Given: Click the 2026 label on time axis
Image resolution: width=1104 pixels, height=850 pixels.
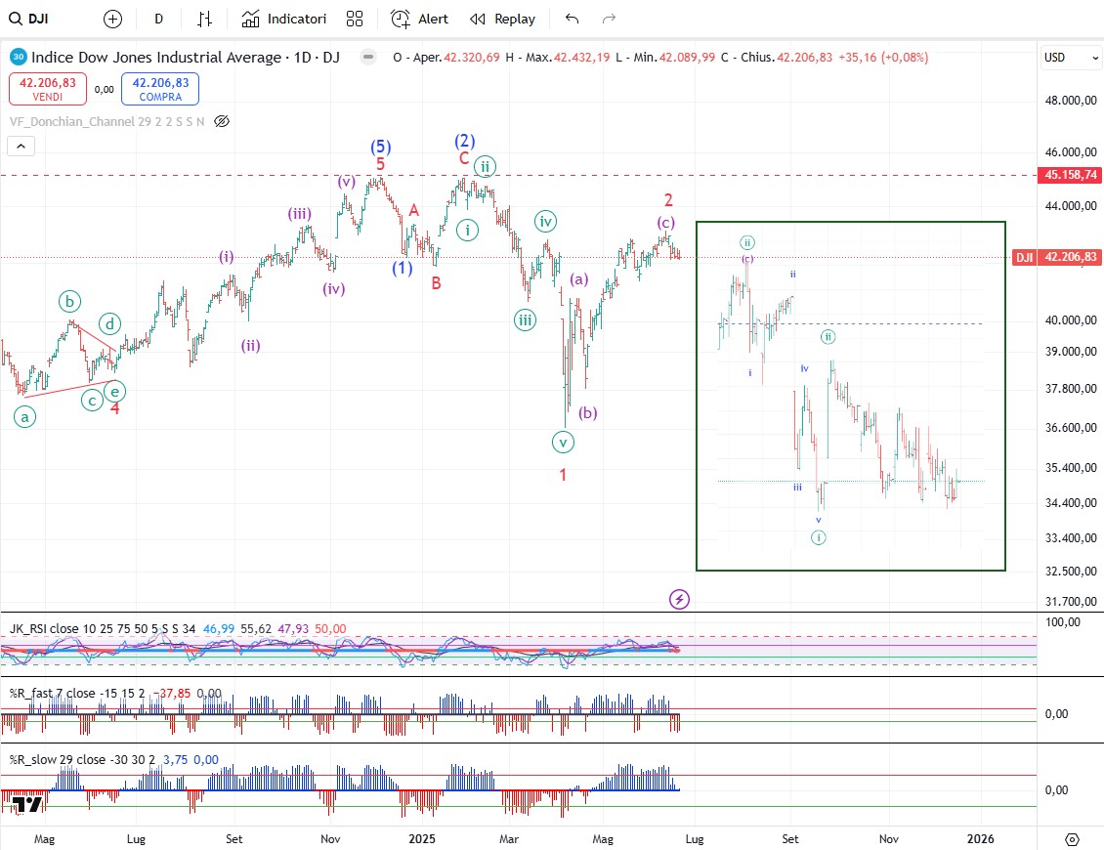Looking at the screenshot, I should (980, 838).
